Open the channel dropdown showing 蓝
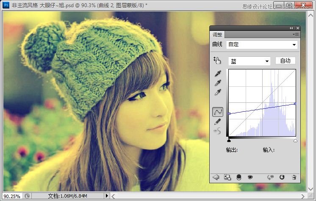 [x=249, y=61]
